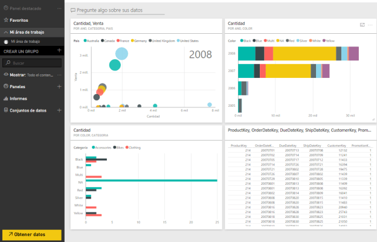
Task: Collapse the Mi área de trabajo section
Action: (5, 31)
